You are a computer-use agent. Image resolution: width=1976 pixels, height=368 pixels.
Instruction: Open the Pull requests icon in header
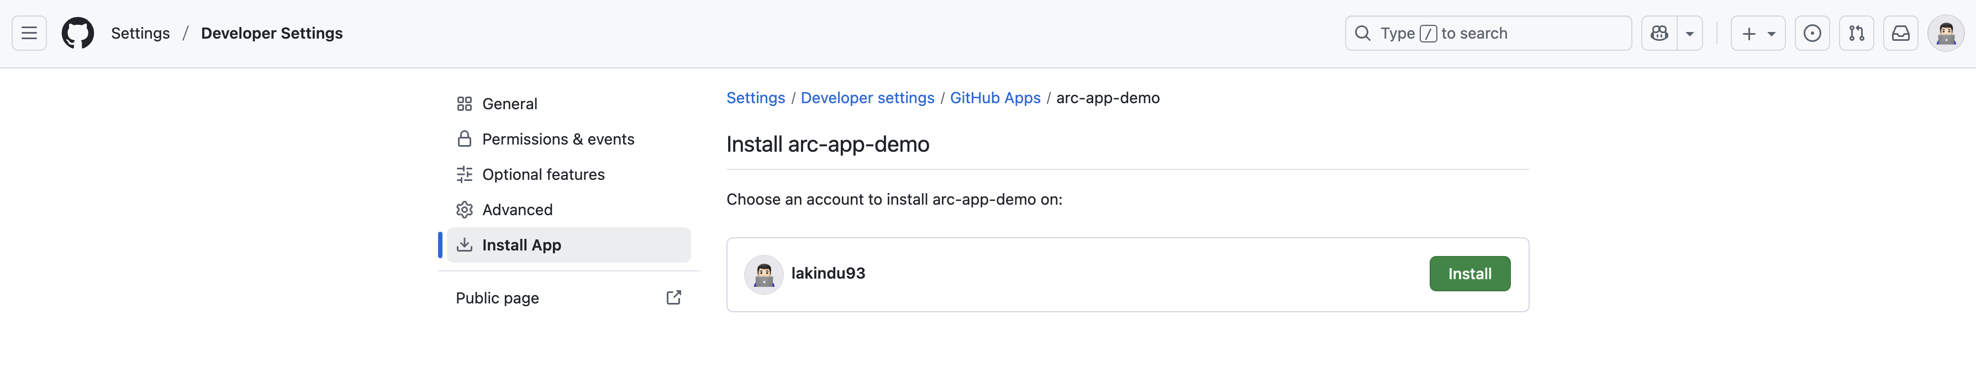click(1856, 33)
